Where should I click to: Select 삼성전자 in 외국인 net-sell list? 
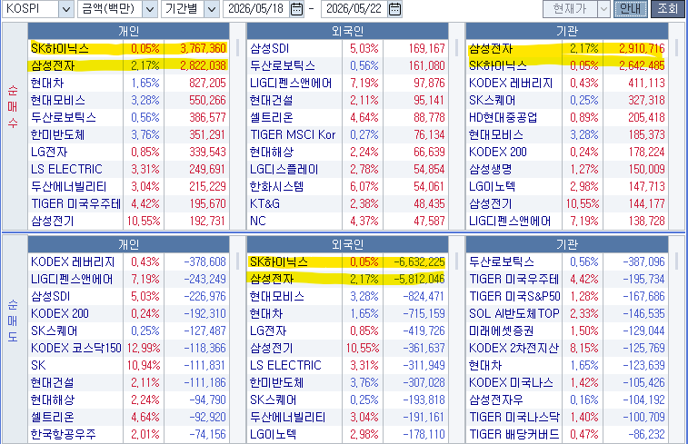click(x=272, y=279)
